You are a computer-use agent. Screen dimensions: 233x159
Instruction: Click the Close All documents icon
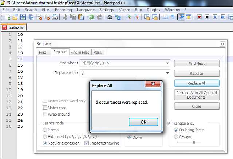pyautogui.click(x=47, y=17)
